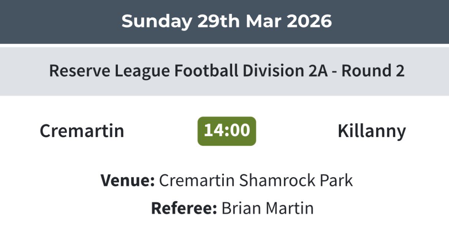Click the referee name Brian Martin

coord(267,208)
